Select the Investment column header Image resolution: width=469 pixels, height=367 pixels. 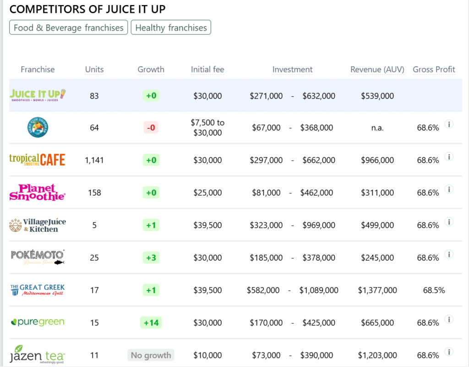tap(292, 69)
